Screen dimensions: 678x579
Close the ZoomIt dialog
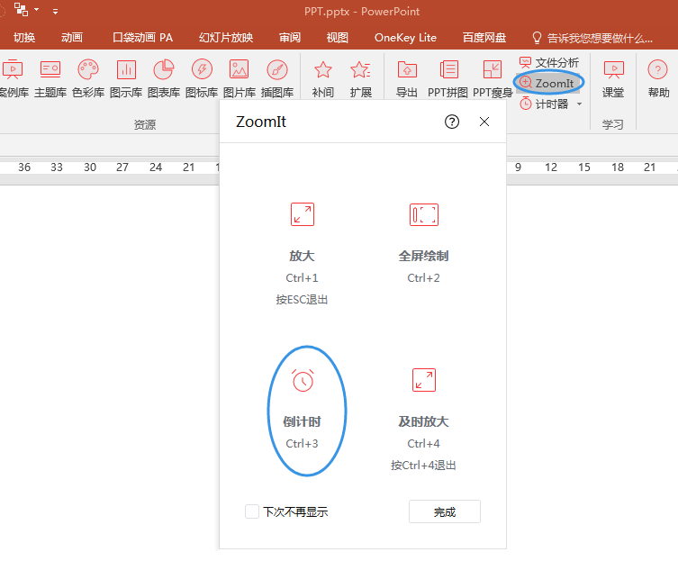[x=484, y=122]
